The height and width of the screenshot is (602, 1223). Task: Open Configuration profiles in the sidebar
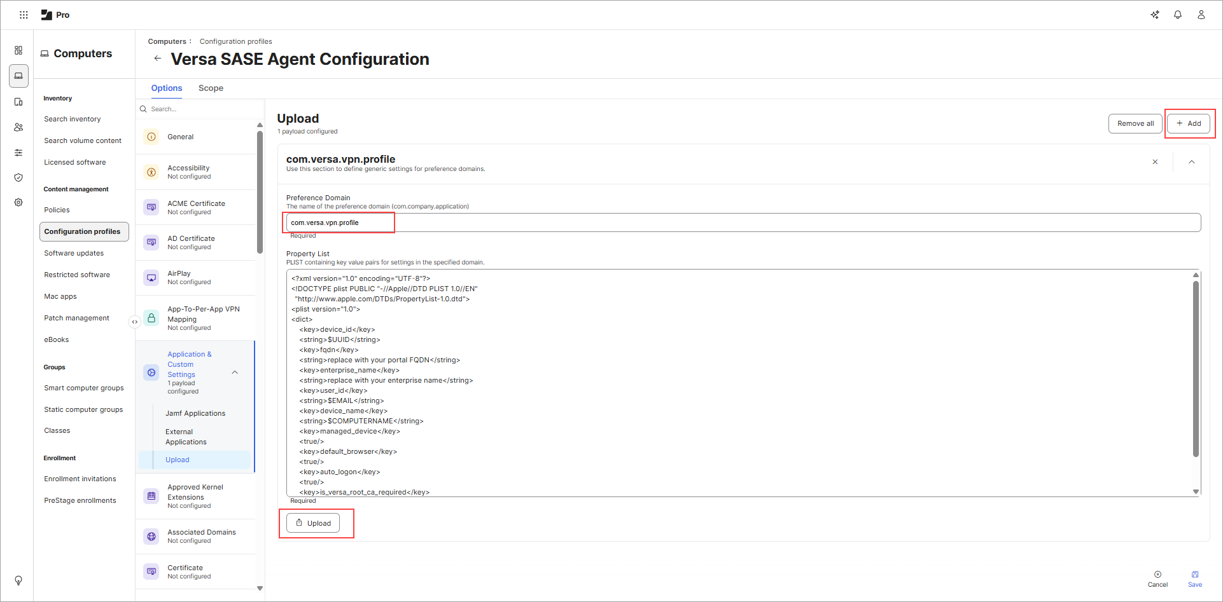(84, 231)
